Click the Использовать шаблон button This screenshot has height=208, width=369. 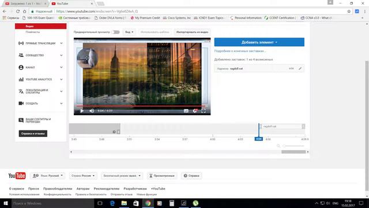(x=155, y=32)
